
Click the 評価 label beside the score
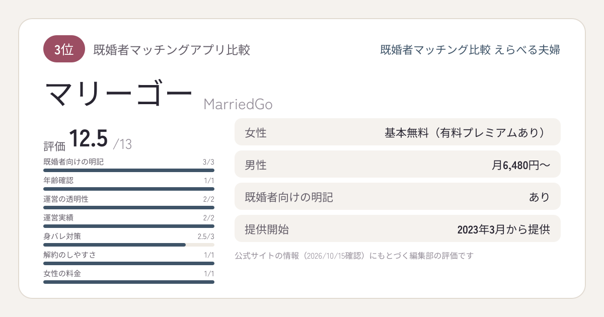55,146
